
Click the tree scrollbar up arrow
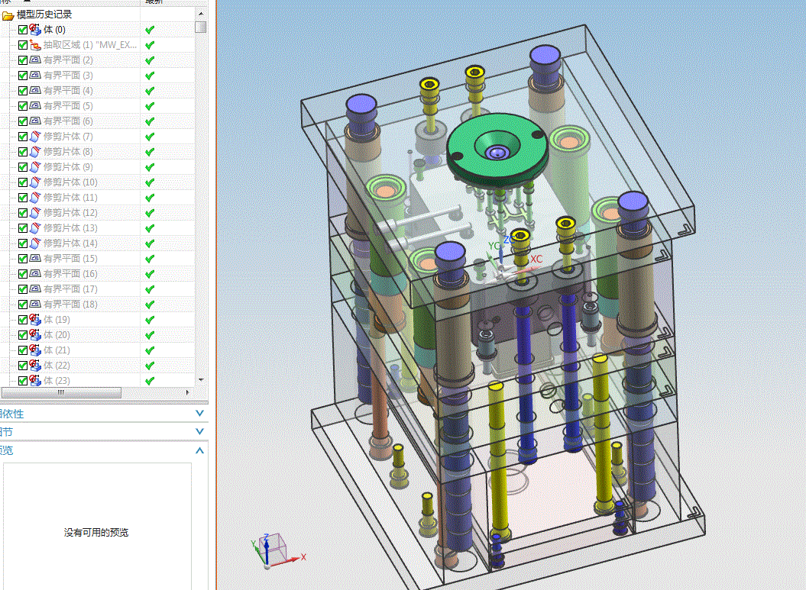(x=201, y=14)
